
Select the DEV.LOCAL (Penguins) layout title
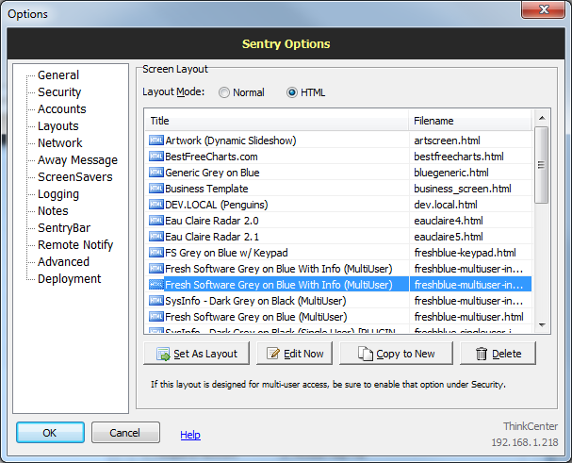pos(217,205)
